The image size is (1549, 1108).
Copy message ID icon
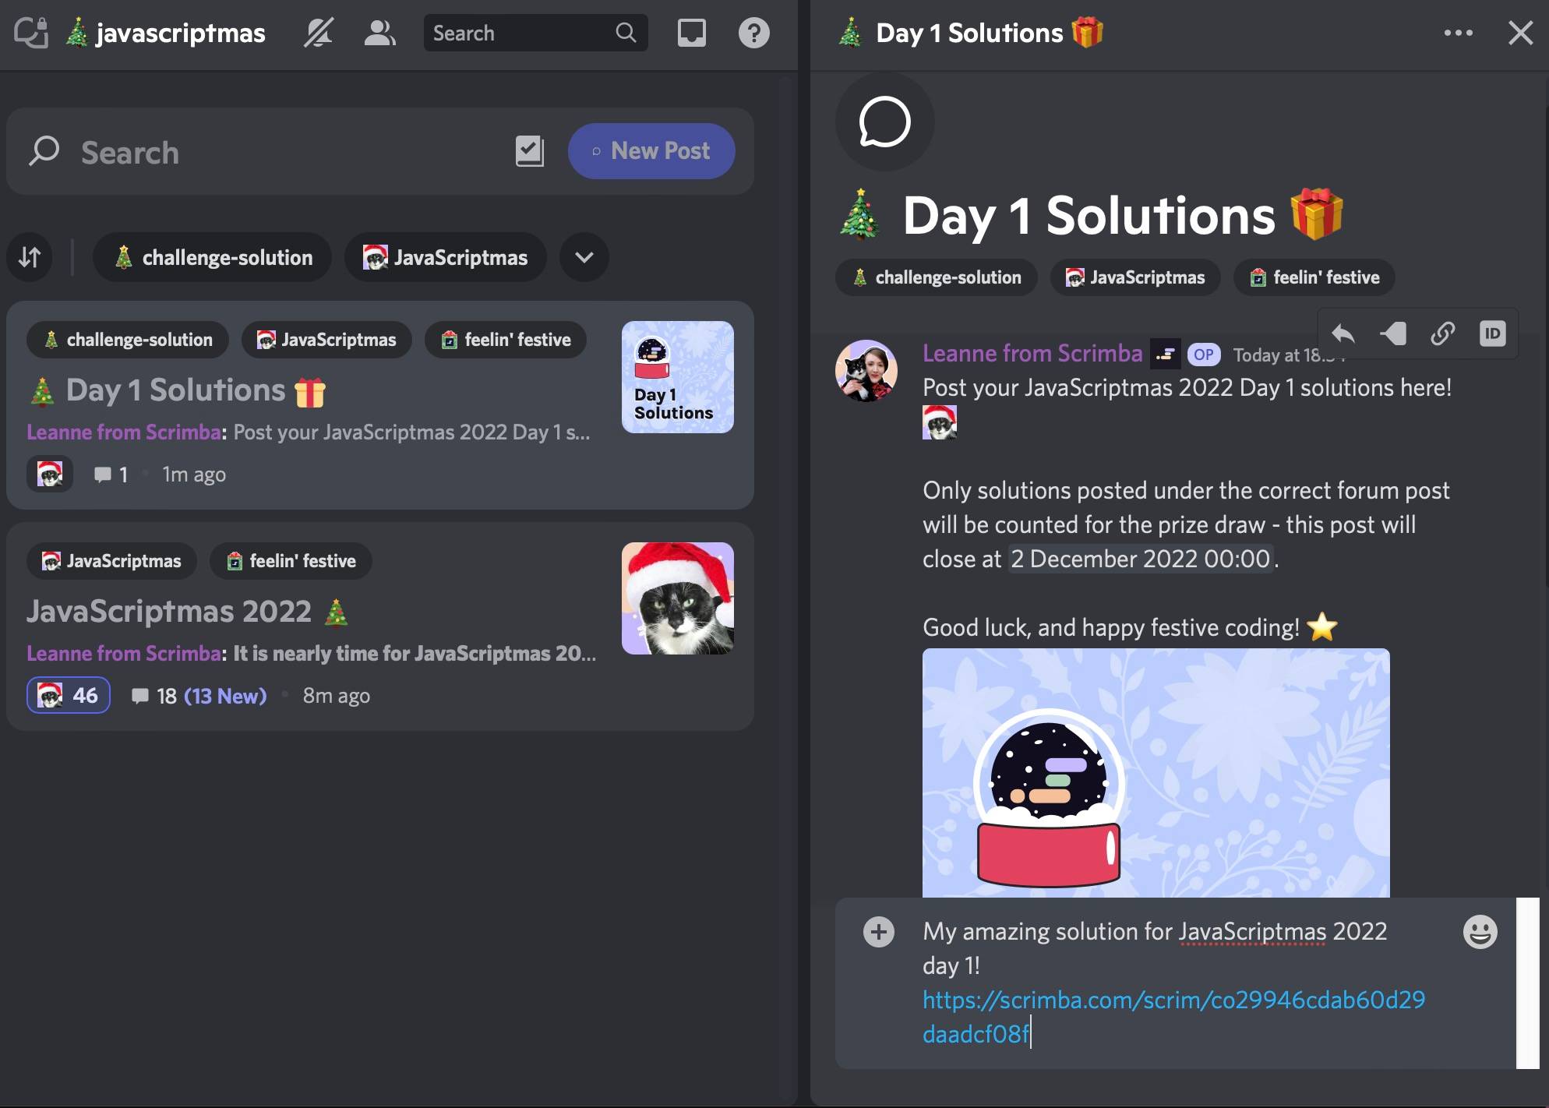(1492, 333)
